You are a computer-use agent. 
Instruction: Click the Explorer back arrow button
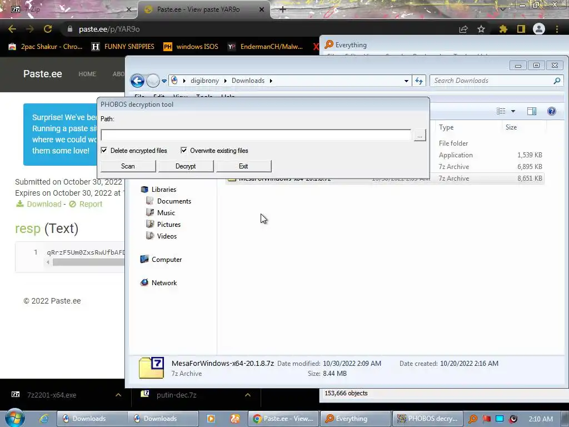[138, 81]
